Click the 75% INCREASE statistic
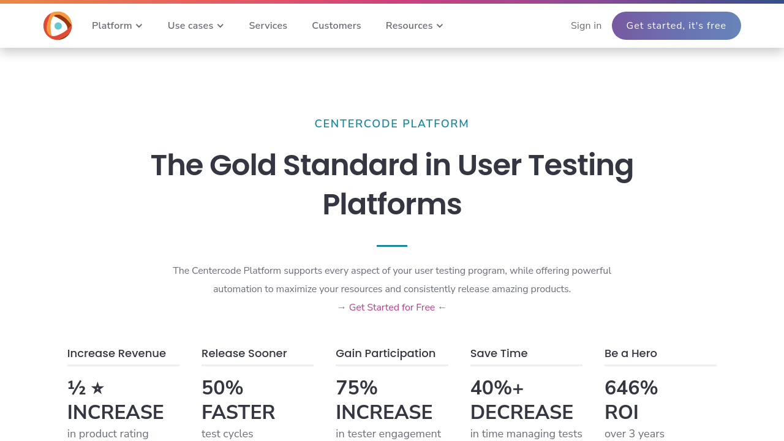The image size is (784, 441). [383, 400]
